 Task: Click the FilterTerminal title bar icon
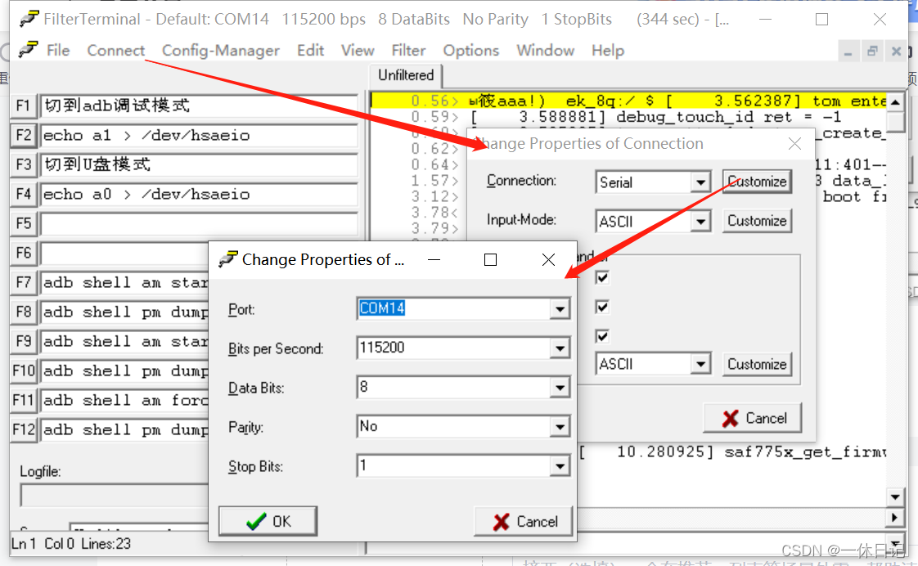(29, 19)
